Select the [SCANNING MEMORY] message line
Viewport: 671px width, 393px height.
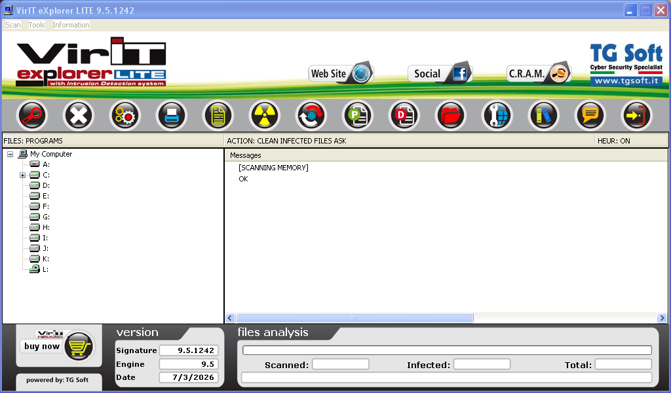point(273,168)
